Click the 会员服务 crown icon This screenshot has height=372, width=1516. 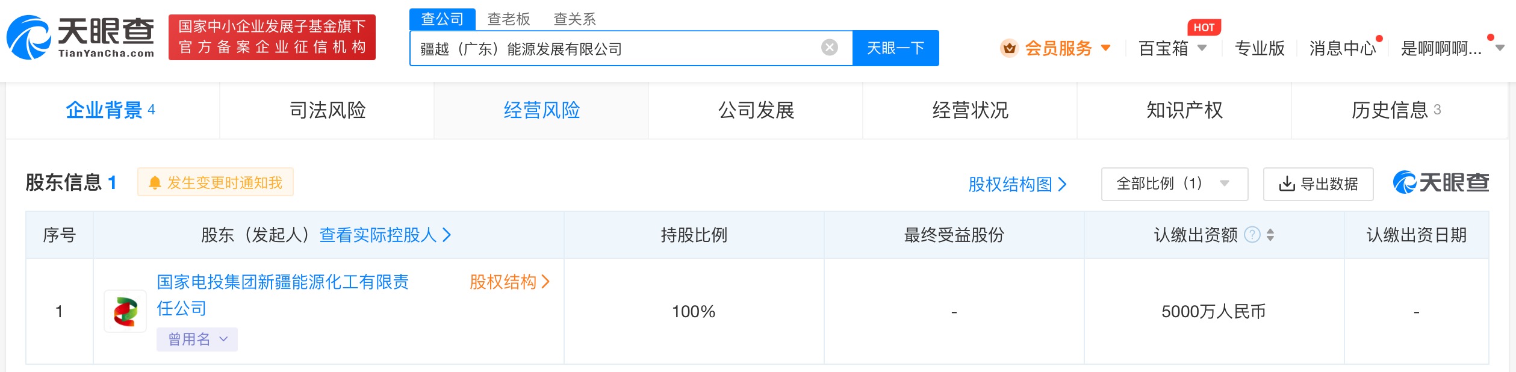point(1009,48)
